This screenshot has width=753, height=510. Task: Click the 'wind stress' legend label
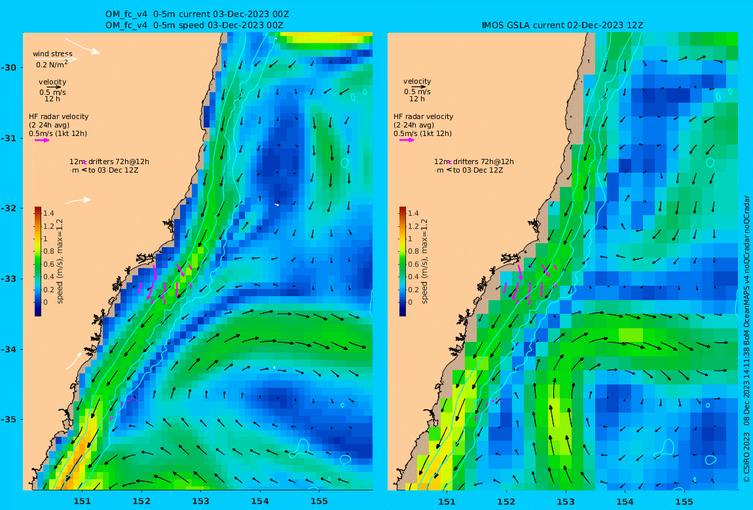point(53,54)
